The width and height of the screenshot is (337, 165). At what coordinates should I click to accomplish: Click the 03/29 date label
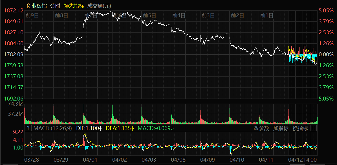tap(61, 160)
